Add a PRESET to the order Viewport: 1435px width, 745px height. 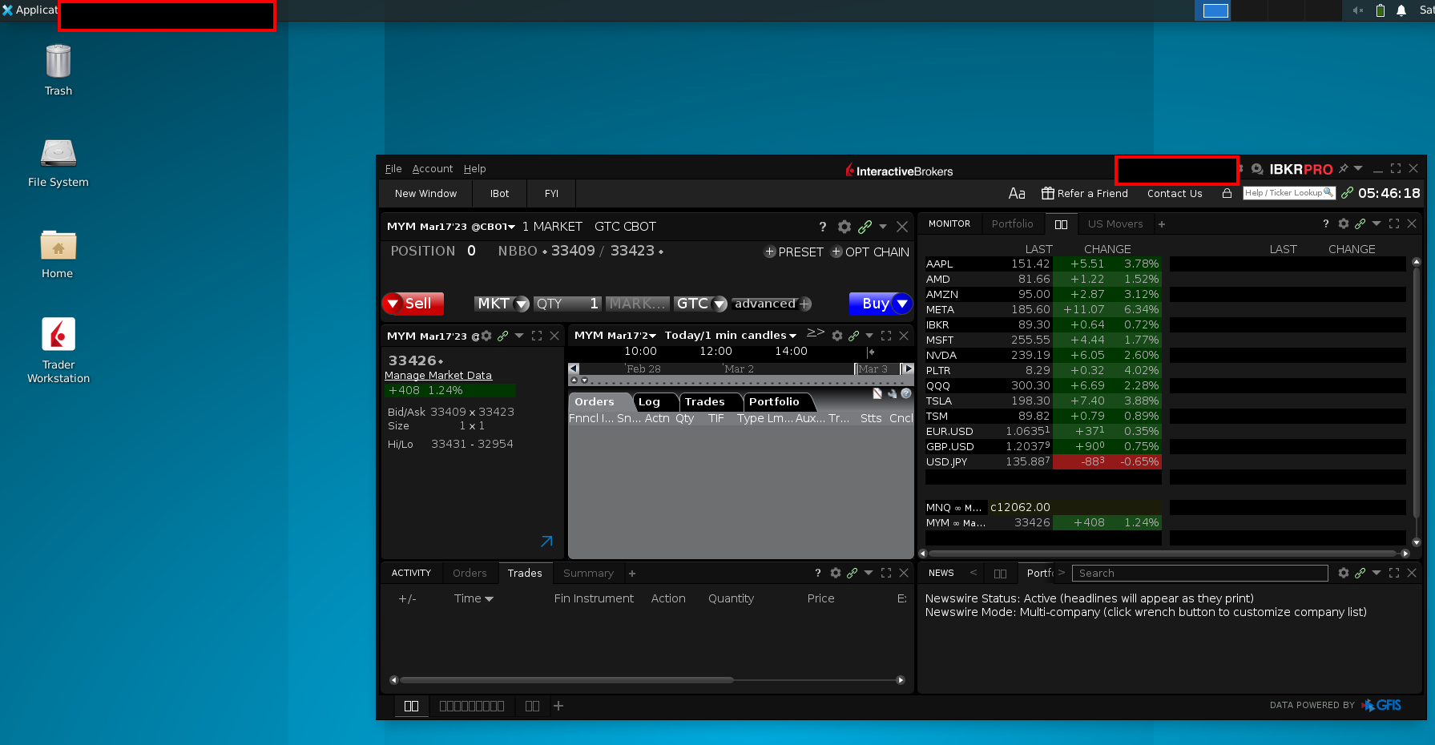point(793,252)
